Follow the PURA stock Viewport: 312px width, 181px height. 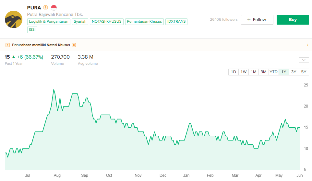pos(257,20)
